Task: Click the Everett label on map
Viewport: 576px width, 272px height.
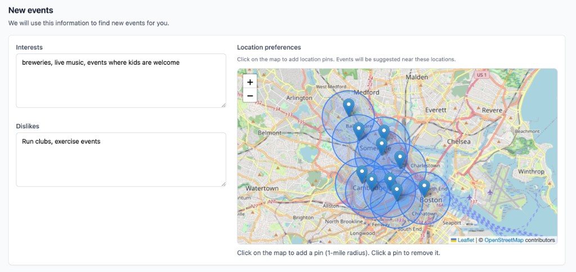Action: coord(436,110)
